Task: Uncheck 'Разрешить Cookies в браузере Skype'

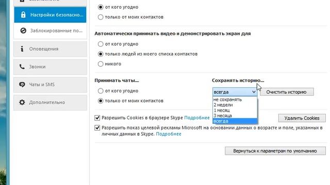Action: pyautogui.click(x=97, y=118)
